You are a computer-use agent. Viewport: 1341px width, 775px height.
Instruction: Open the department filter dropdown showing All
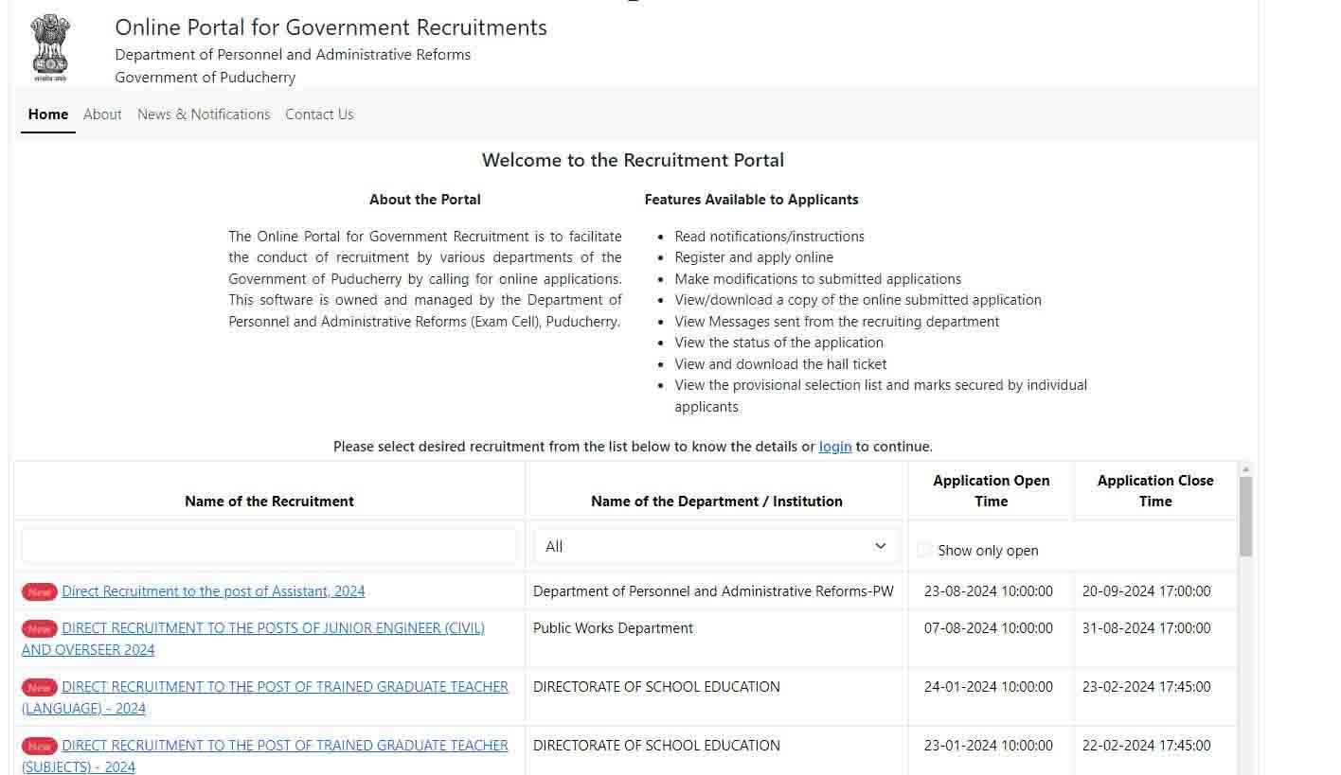(x=716, y=546)
